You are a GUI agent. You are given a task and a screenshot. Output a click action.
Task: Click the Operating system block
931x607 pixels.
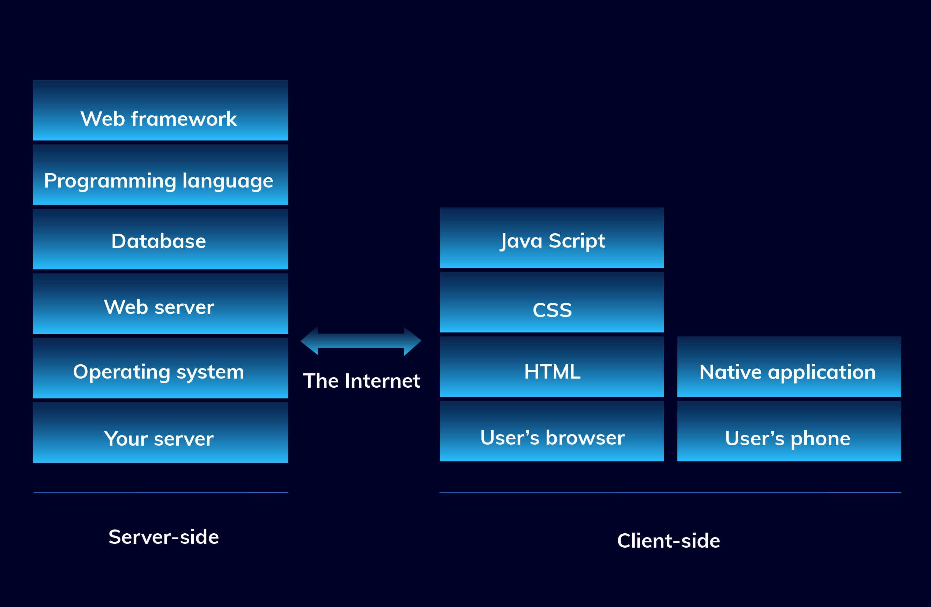pyautogui.click(x=160, y=368)
